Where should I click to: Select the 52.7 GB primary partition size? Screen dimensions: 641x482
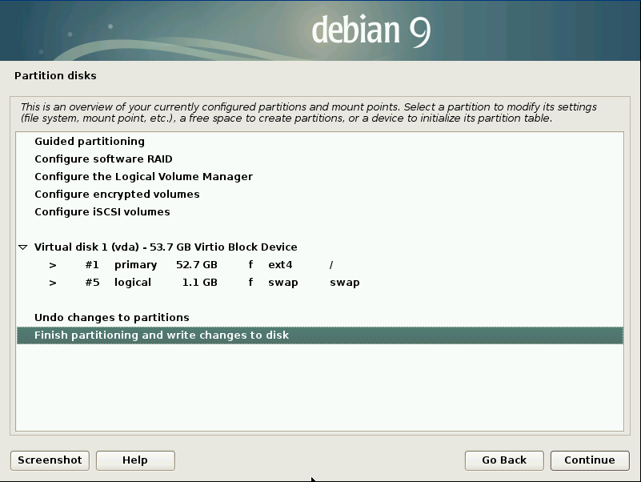tap(197, 265)
